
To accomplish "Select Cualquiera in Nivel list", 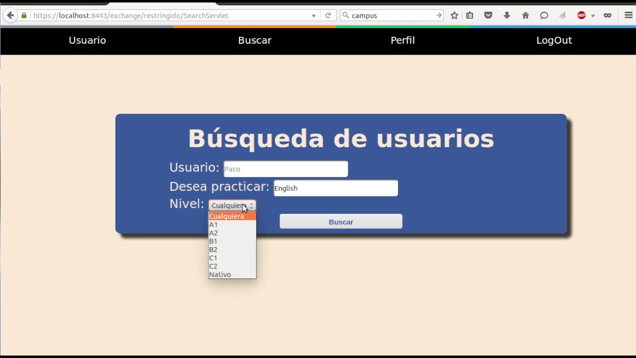I will click(232, 216).
